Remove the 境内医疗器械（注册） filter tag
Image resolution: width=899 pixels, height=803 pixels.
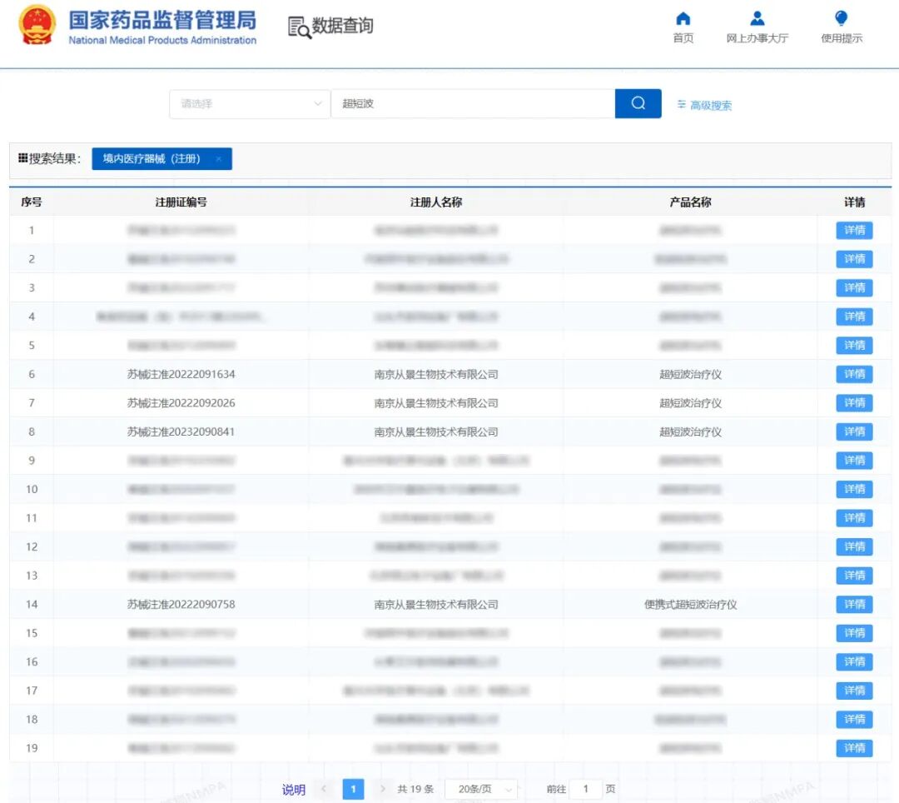220,158
